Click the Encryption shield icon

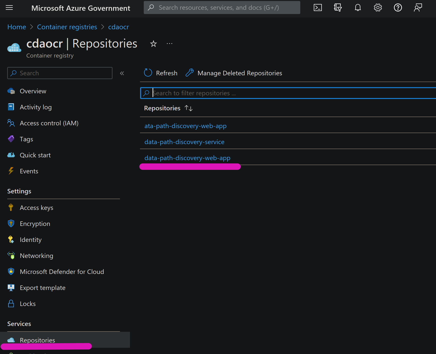[11, 223]
